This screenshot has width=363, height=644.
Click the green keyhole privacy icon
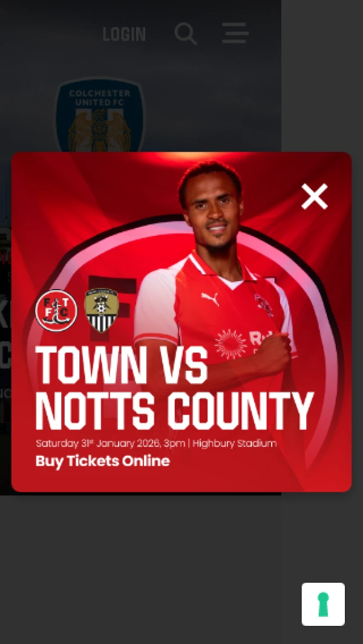coord(323,604)
